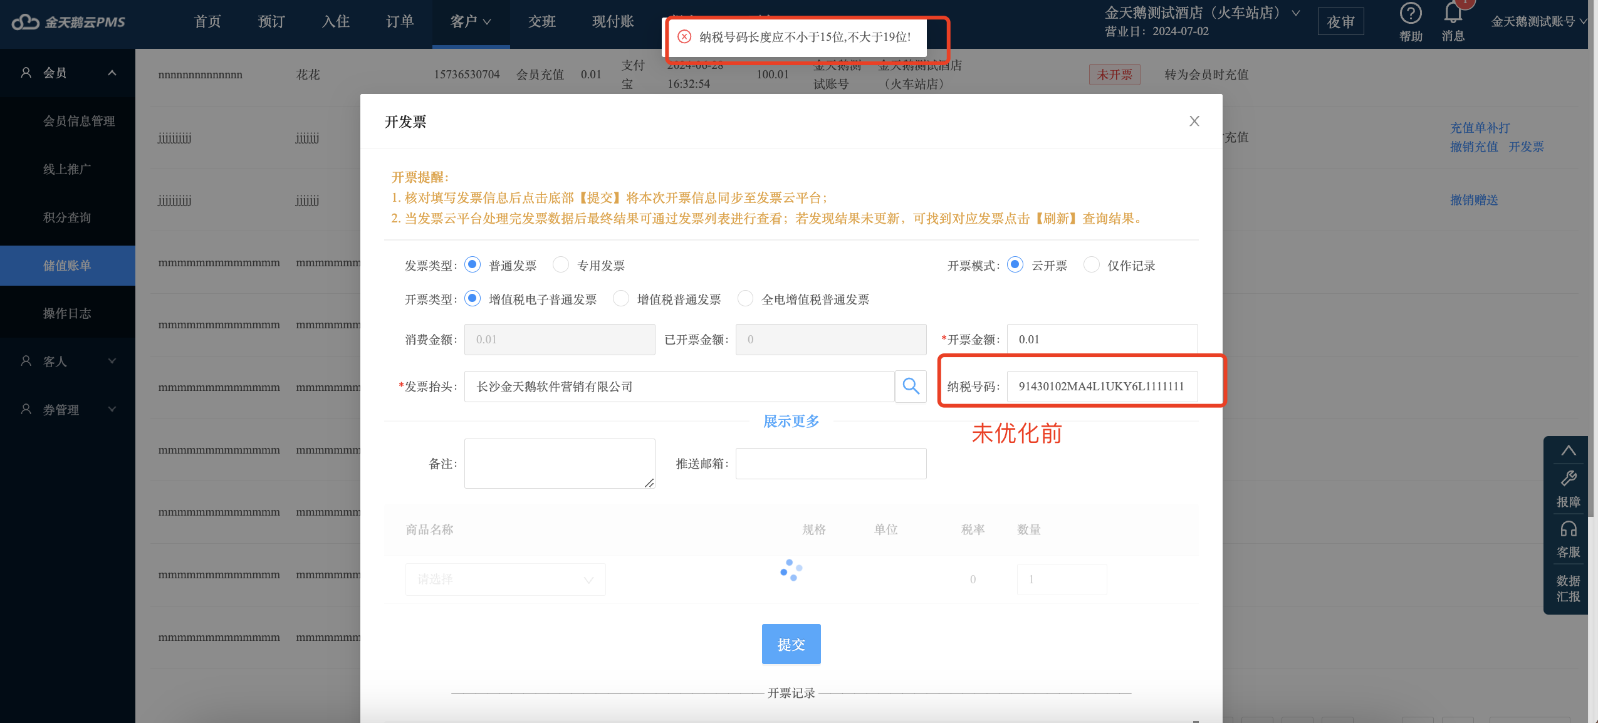The width and height of the screenshot is (1598, 723).
Task: Click the 客人 user icon in sidebar
Action: pos(26,361)
